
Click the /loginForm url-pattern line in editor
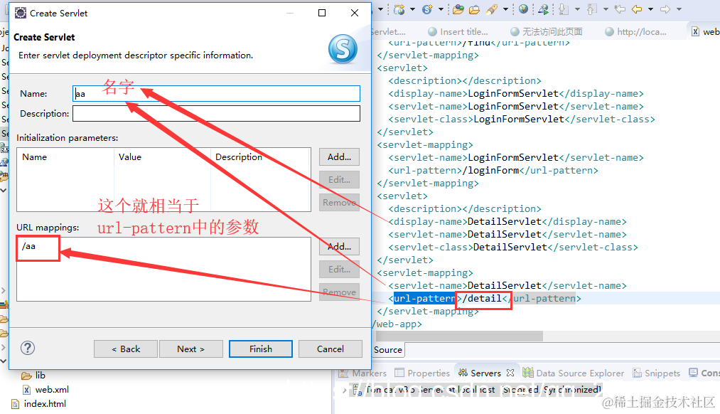tap(493, 171)
